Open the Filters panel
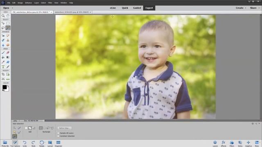Image resolution: width=262 pixels, height=147 pixels. click(232, 143)
